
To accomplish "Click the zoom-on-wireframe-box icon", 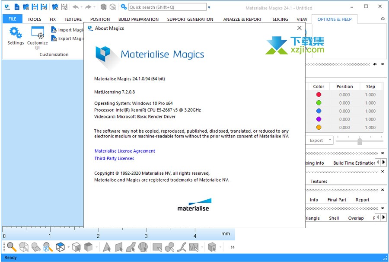I will point(24,247).
